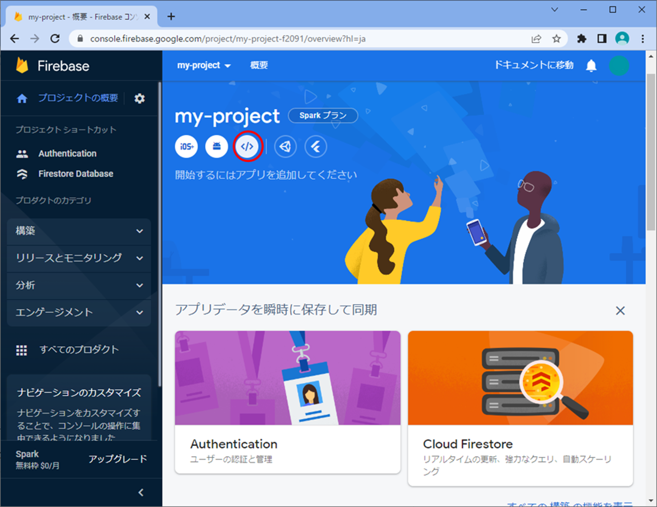Open Authentication in project shortcuts
657x507 pixels.
[x=67, y=154]
